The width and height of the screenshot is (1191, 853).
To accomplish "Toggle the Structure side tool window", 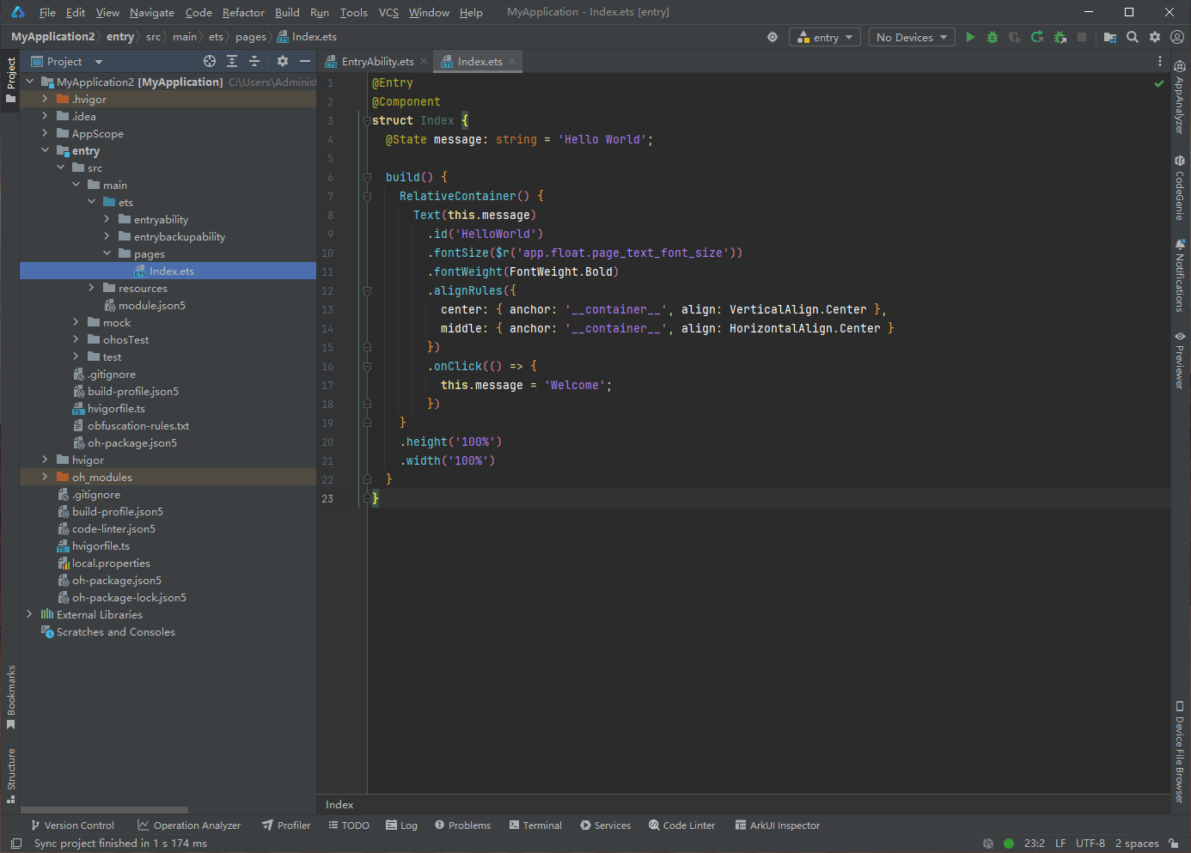I will (11, 776).
